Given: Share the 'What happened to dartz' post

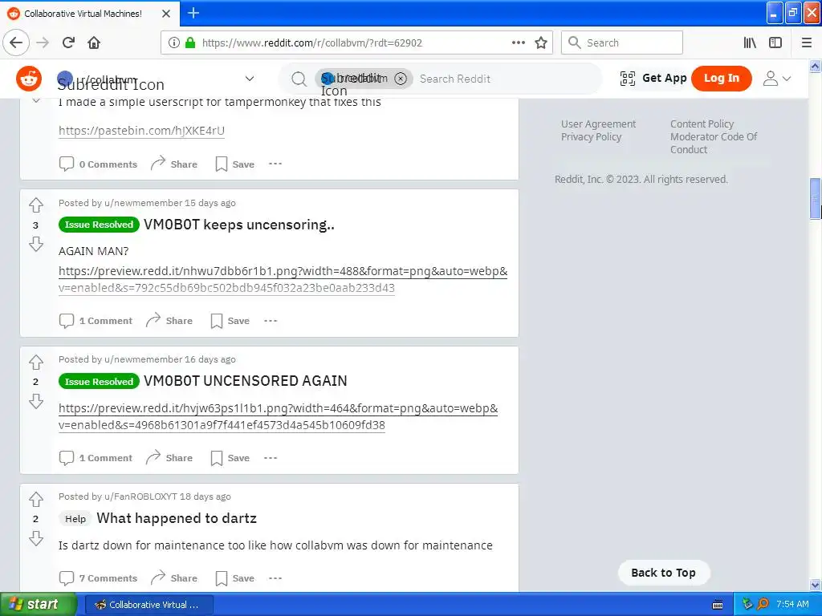Looking at the screenshot, I should tap(174, 578).
